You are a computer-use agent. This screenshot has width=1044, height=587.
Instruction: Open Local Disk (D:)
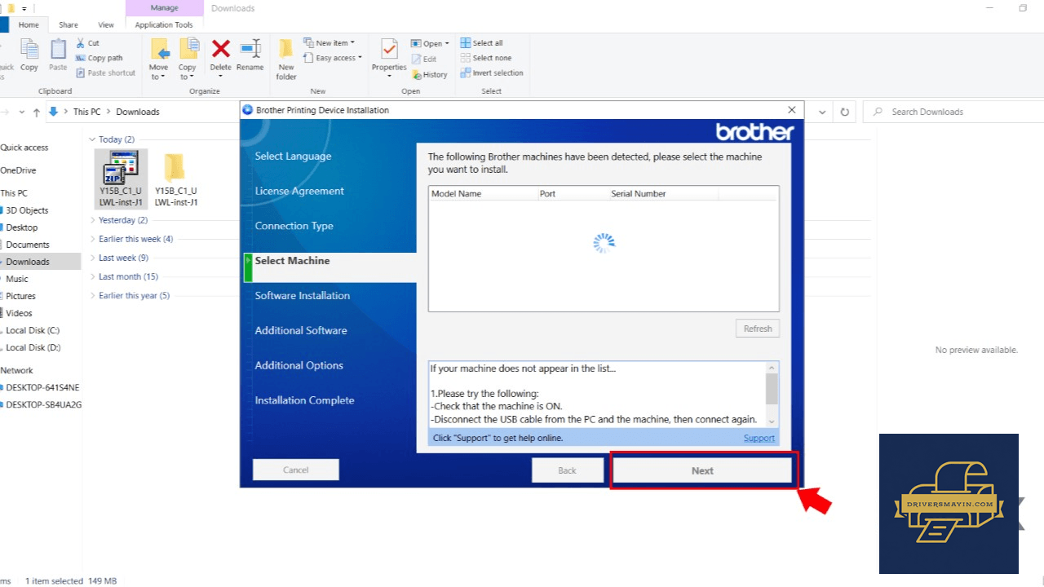33,347
